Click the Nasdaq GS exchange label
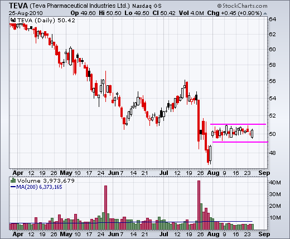Screen dimensions: 290x239 click(147, 6)
